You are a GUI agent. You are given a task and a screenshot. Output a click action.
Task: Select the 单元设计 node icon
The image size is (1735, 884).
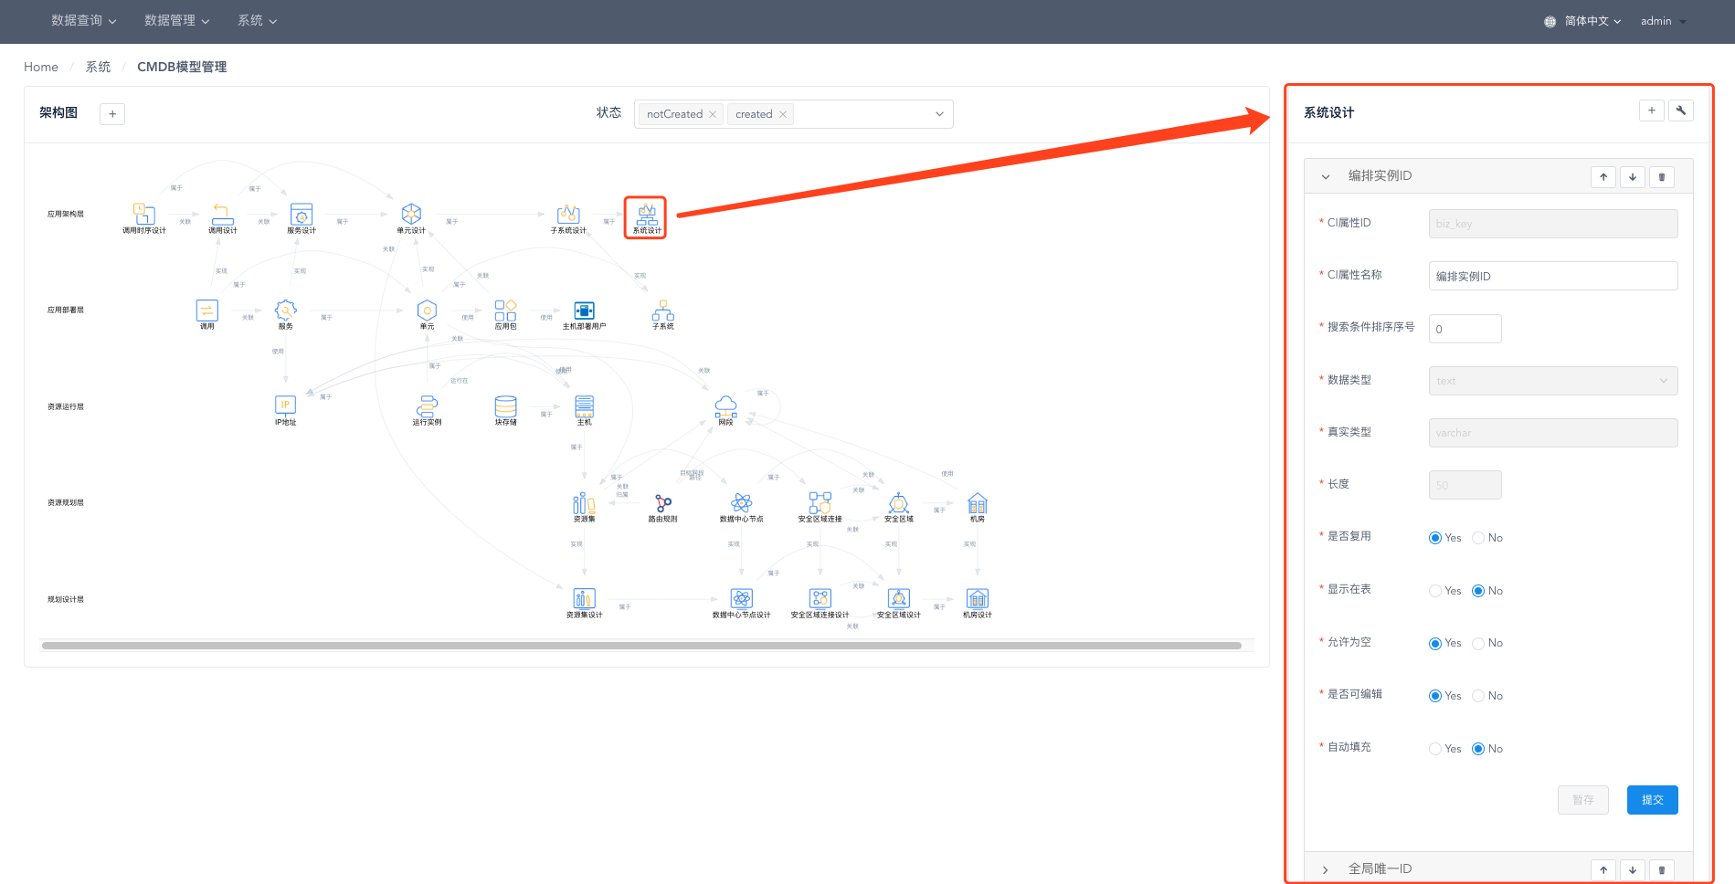(411, 214)
